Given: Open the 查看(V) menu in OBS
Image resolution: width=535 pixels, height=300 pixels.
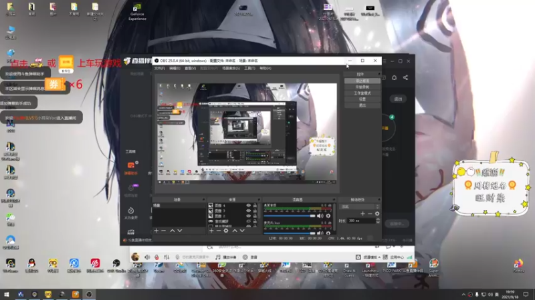Looking at the screenshot, I should point(190,69).
